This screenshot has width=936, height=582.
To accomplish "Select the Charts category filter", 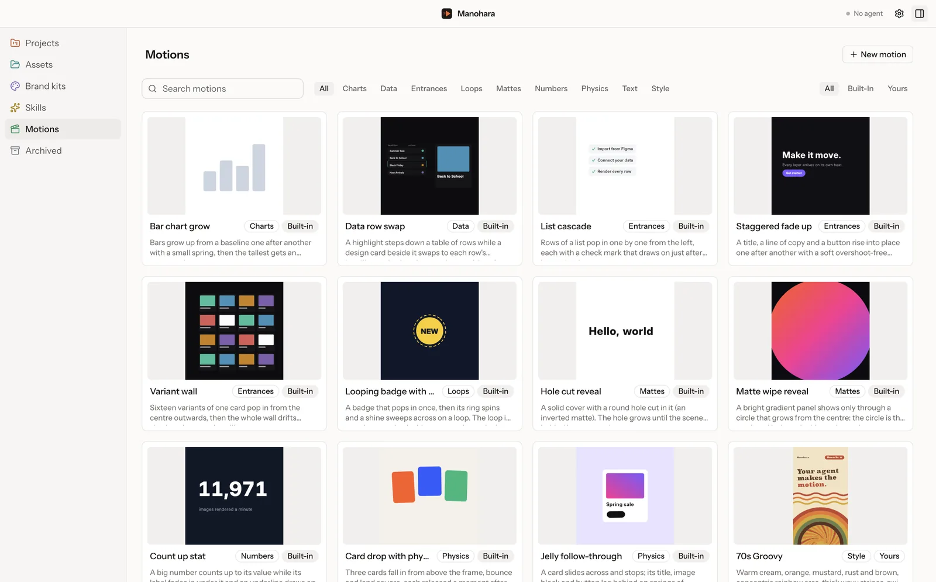I will 355,89.
